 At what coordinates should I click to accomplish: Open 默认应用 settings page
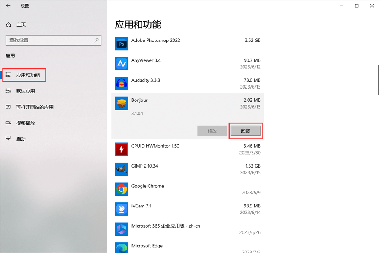click(25, 91)
